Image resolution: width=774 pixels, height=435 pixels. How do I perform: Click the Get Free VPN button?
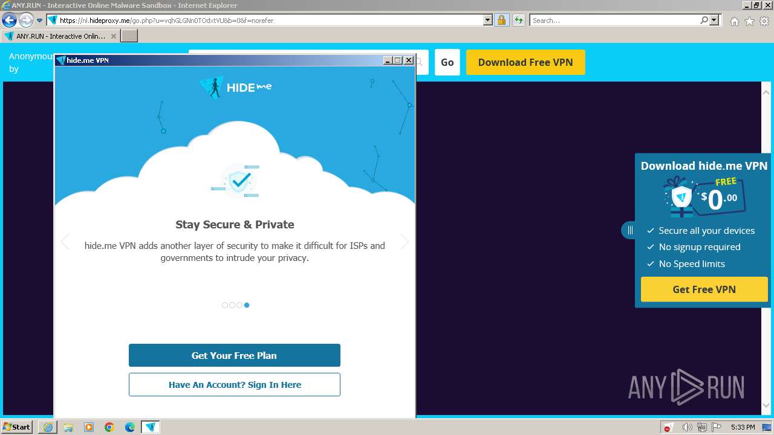click(704, 289)
